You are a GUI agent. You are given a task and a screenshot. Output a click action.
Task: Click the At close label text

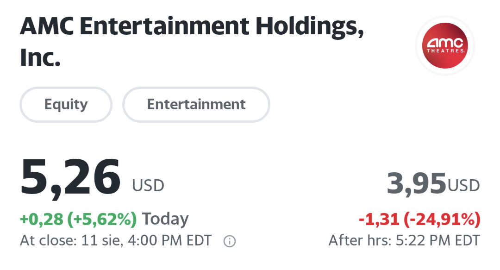click(48, 241)
